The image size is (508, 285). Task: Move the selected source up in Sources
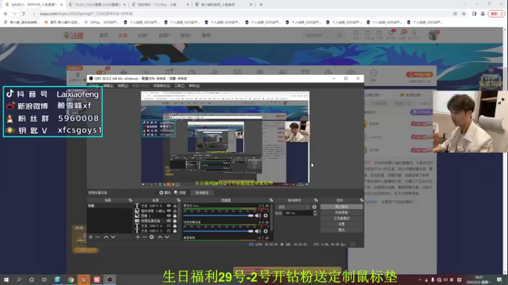160,237
